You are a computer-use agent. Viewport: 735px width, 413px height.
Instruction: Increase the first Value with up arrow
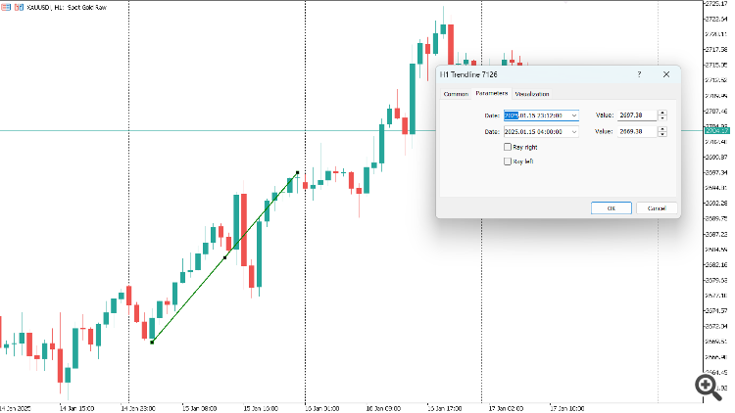point(662,112)
